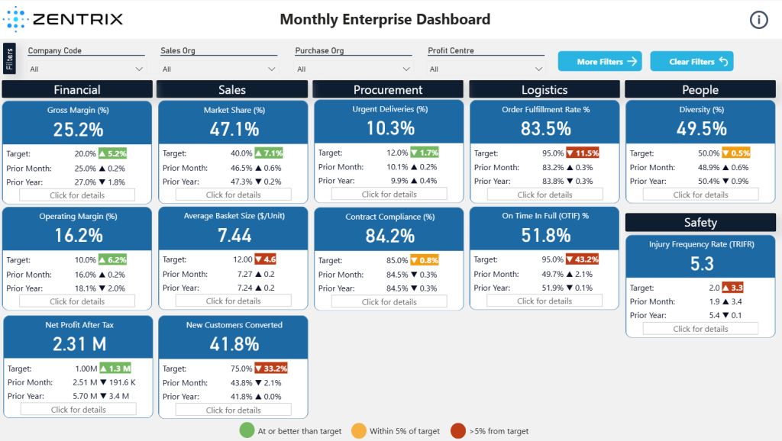Select the Logistics section header
The height and width of the screenshot is (441, 782).
pyautogui.click(x=544, y=90)
